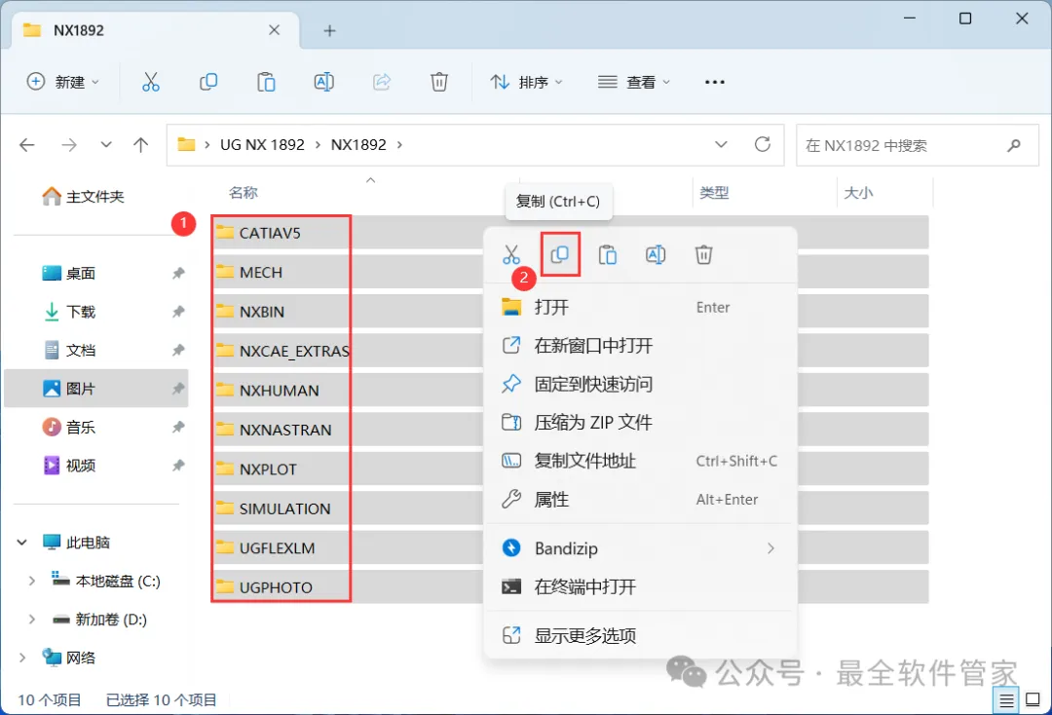The image size is (1052, 715).
Task: Switch to large thumbnails view in status bar
Action: (x=1033, y=700)
